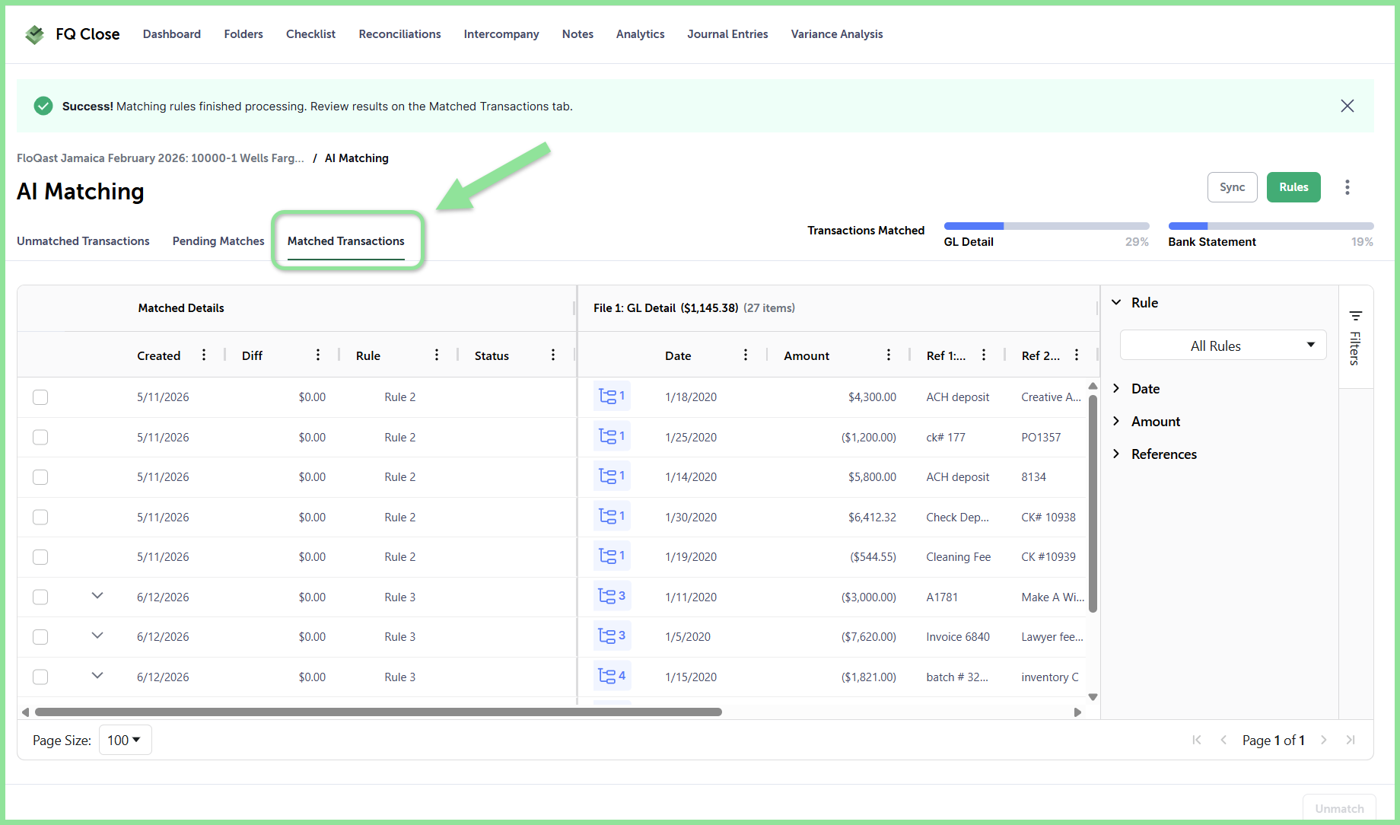
Task: Open the Rule column menu
Action: (436, 355)
